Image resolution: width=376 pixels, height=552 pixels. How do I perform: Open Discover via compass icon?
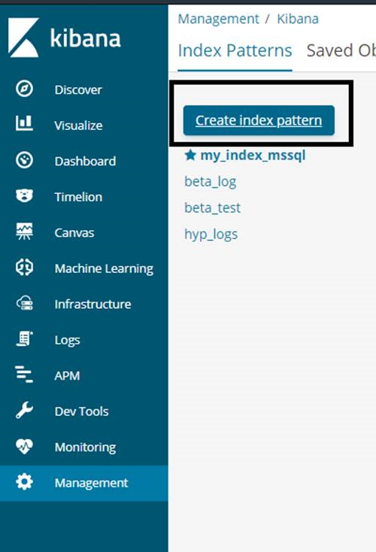coord(24,89)
